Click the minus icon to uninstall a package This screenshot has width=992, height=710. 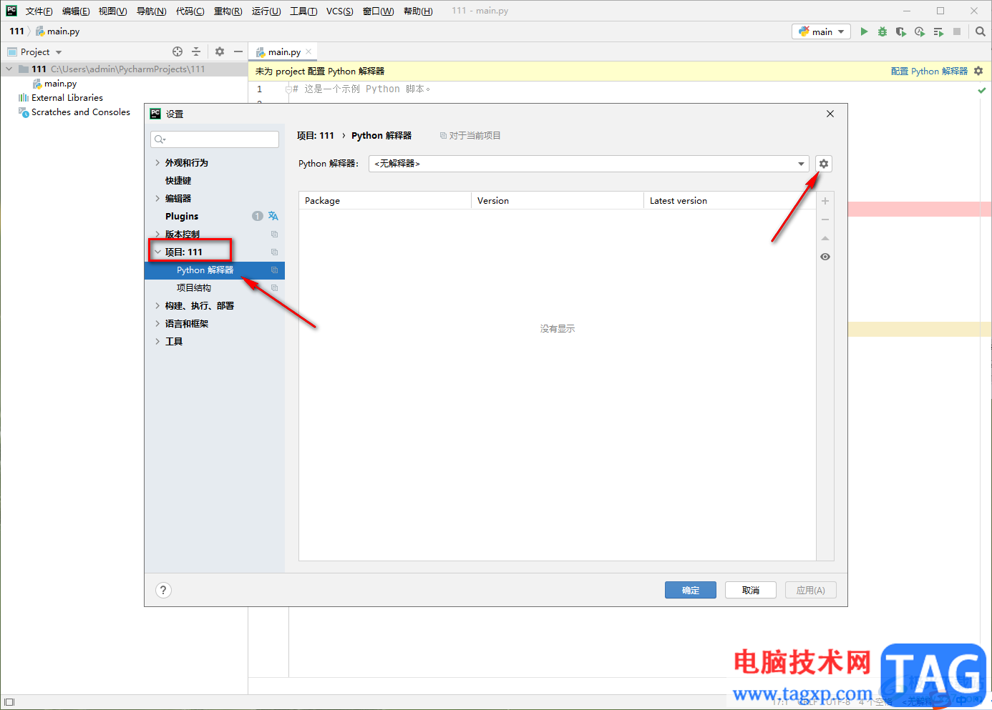[825, 220]
